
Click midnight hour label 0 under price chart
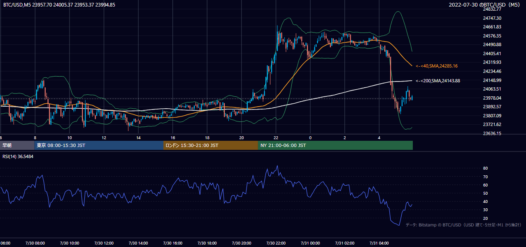point(310,138)
